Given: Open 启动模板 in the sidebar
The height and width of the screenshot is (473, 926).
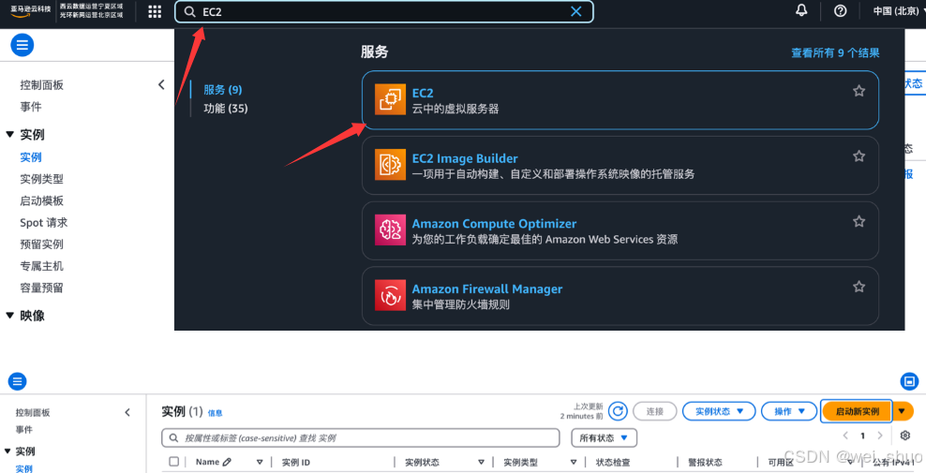Looking at the screenshot, I should coord(41,200).
